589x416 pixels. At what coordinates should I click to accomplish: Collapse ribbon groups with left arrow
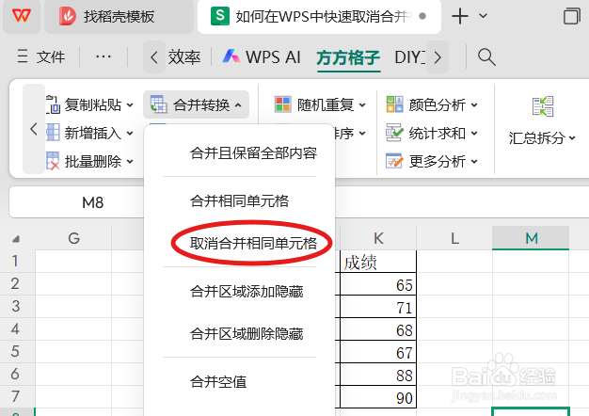click(x=34, y=129)
